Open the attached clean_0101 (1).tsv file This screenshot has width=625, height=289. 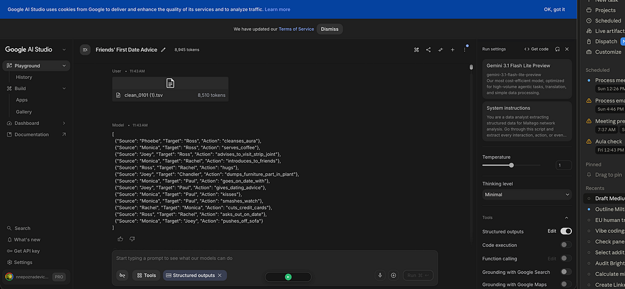point(170,89)
